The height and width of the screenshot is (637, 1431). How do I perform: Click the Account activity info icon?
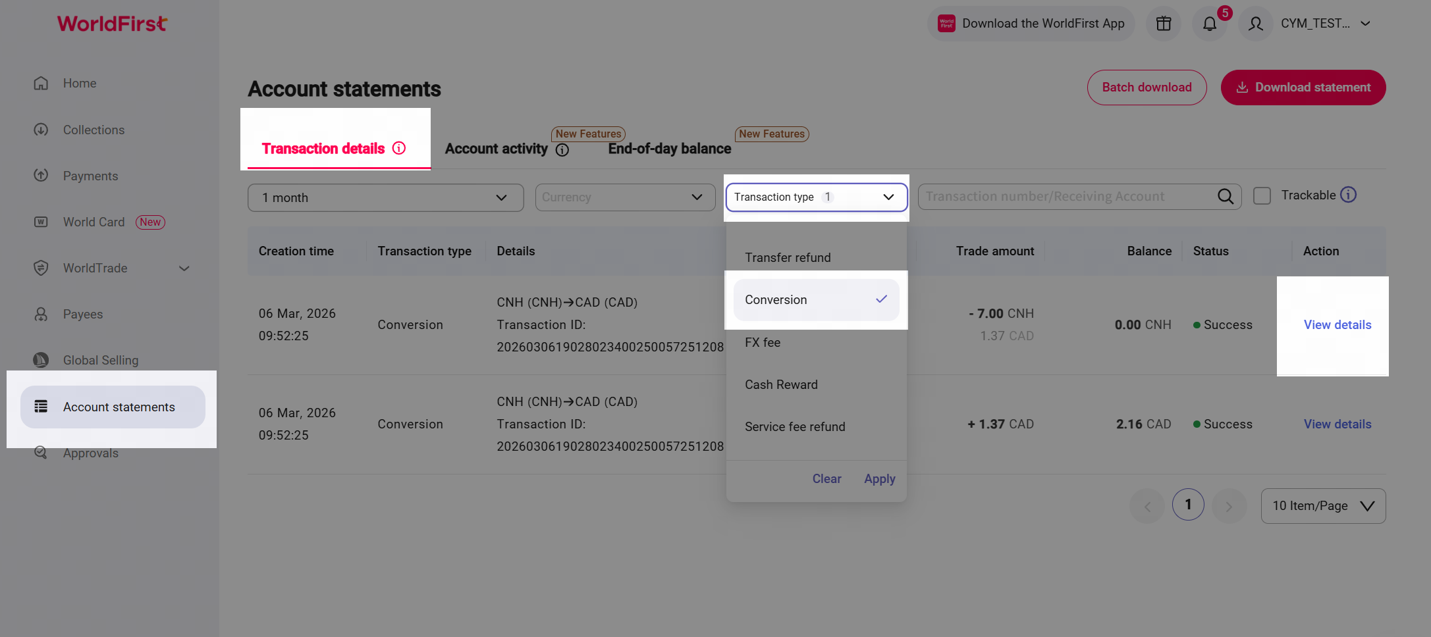coord(562,150)
